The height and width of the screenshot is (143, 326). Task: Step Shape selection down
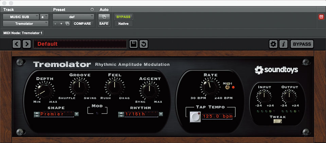coord(37,116)
